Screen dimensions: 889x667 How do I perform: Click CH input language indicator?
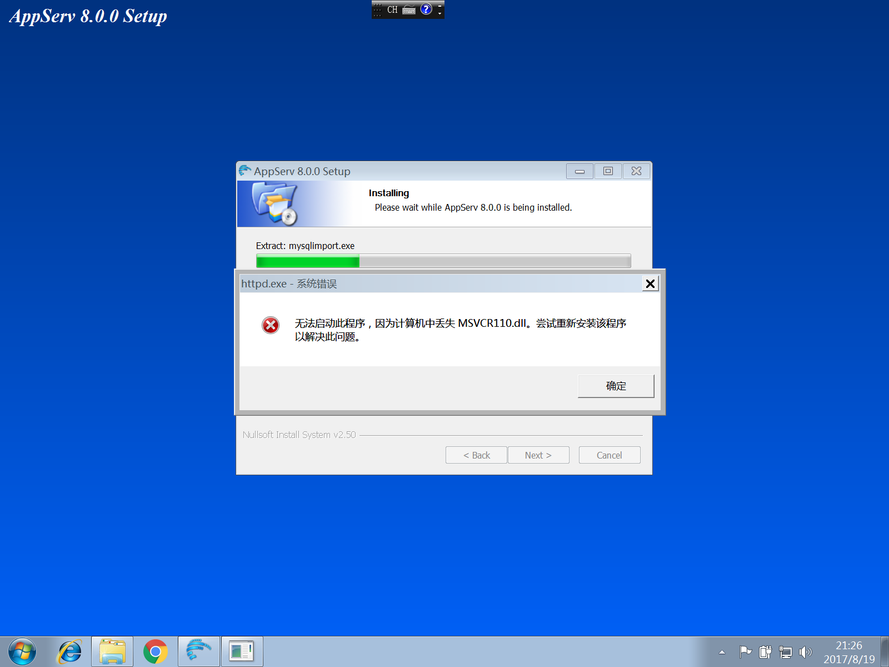point(392,9)
